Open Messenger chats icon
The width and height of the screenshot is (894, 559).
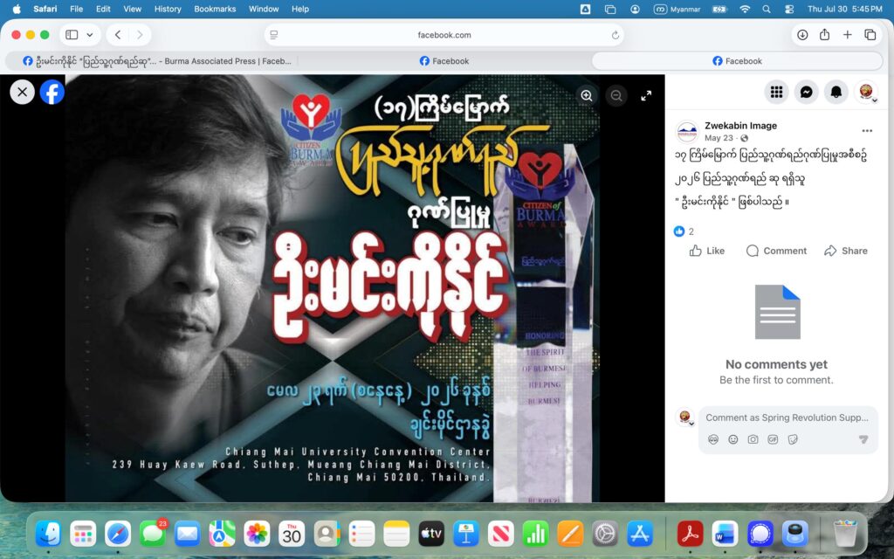coord(806,92)
